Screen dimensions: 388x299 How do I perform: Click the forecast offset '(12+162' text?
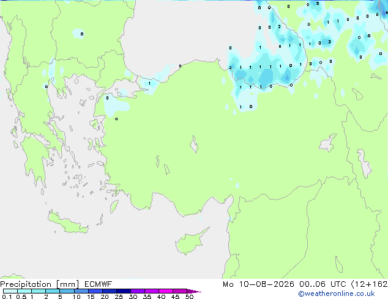click(x=369, y=284)
